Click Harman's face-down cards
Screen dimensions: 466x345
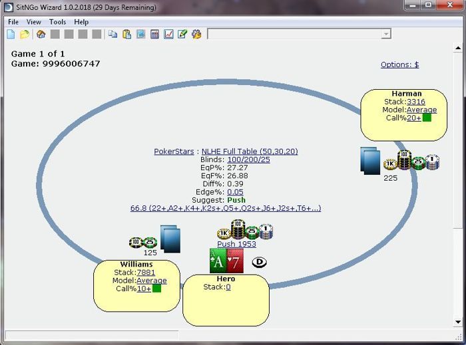point(370,160)
